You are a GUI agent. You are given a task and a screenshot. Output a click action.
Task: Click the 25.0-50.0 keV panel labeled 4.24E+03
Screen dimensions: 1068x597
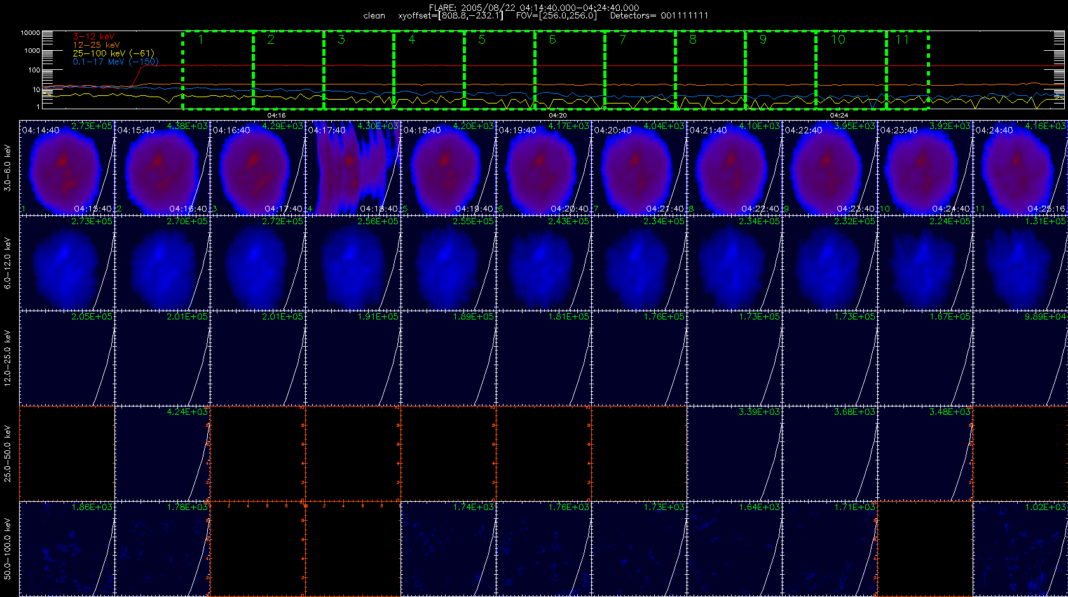pyautogui.click(x=162, y=453)
